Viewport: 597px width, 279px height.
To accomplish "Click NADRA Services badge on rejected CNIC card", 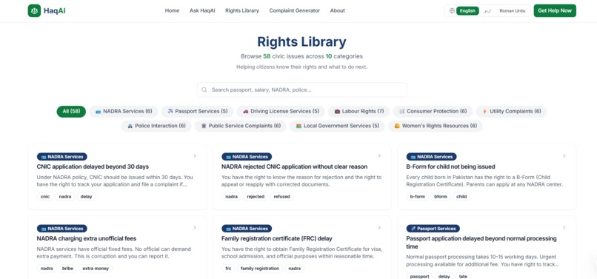I will (247, 156).
